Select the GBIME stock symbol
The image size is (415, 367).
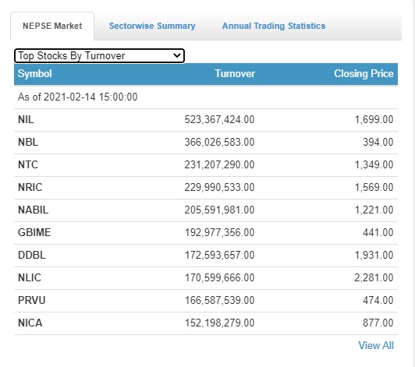(x=34, y=232)
